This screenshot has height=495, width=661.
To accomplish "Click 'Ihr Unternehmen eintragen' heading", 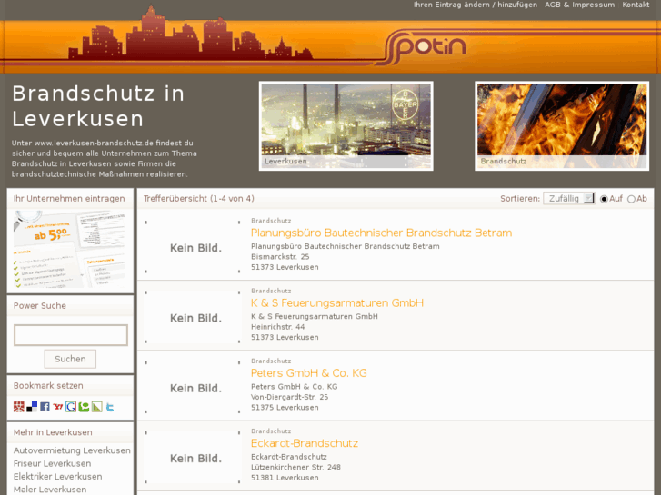I will 69,198.
